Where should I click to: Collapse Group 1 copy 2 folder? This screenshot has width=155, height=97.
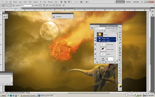98,41
